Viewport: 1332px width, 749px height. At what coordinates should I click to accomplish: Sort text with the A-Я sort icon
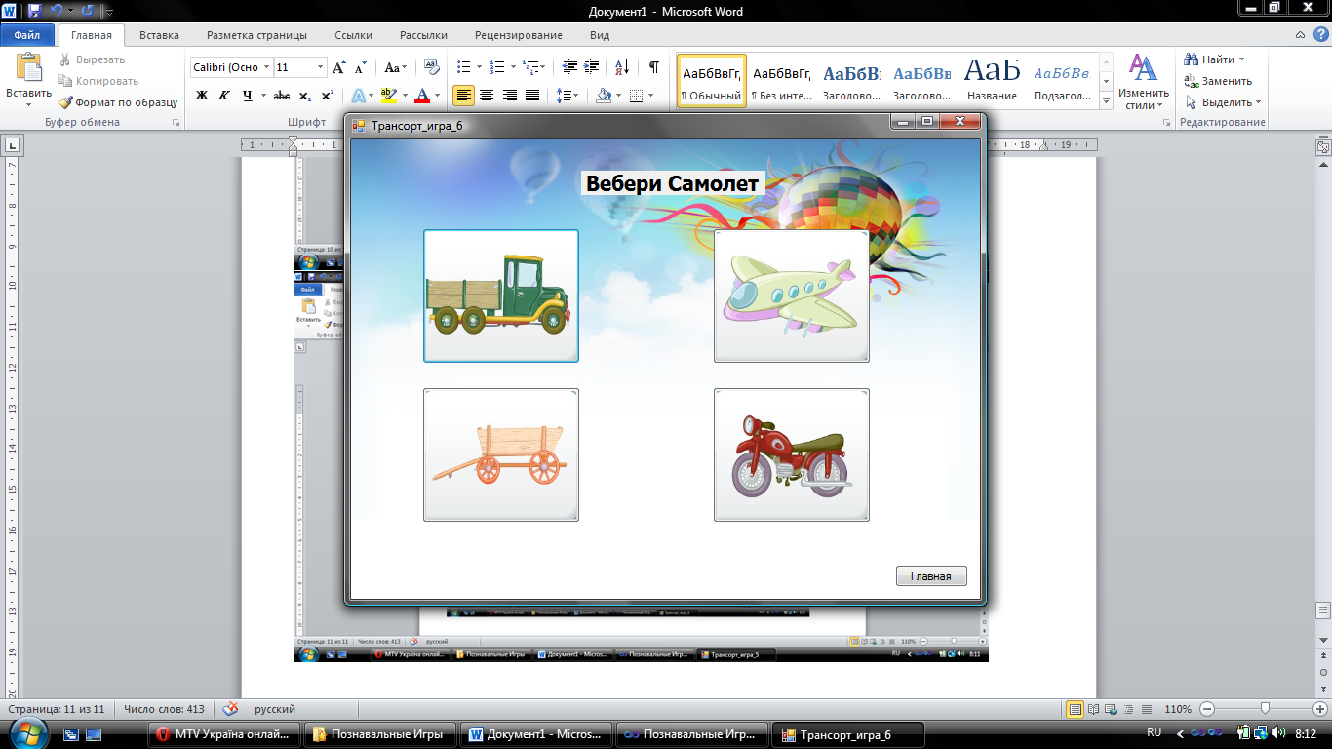[622, 67]
